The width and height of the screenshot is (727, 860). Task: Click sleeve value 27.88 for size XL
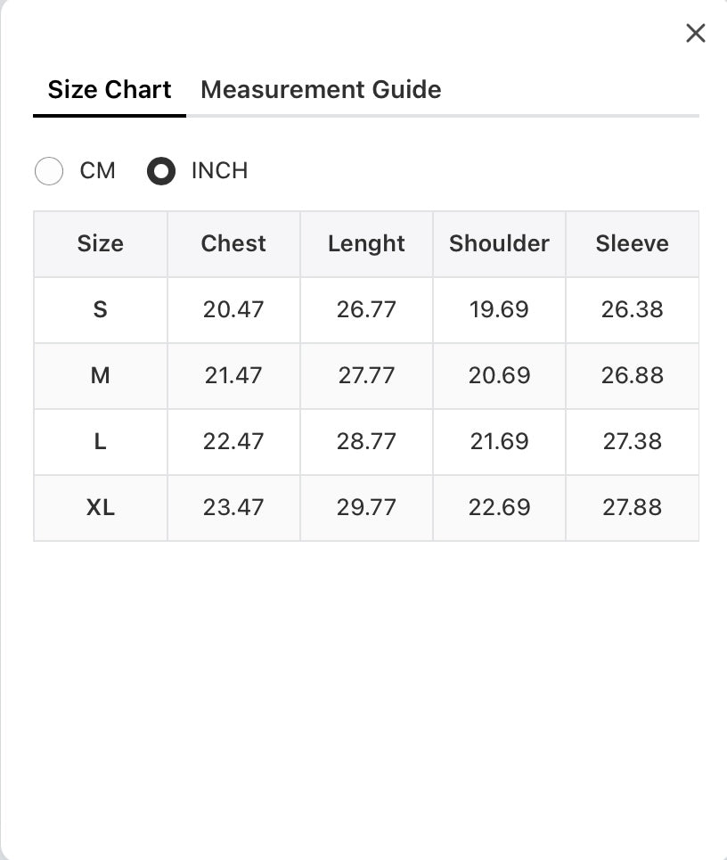pyautogui.click(x=633, y=507)
